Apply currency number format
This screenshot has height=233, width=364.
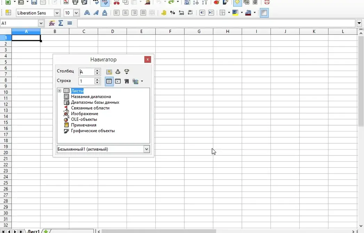[164, 13]
